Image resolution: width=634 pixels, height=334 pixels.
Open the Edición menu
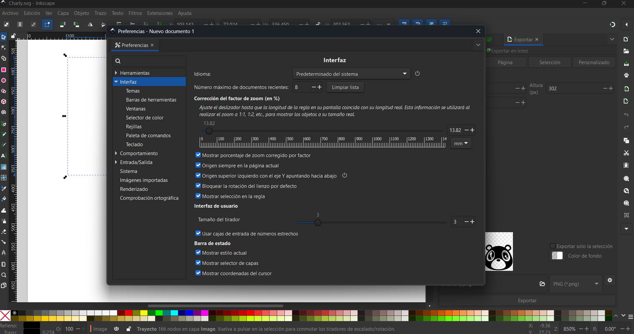click(32, 13)
